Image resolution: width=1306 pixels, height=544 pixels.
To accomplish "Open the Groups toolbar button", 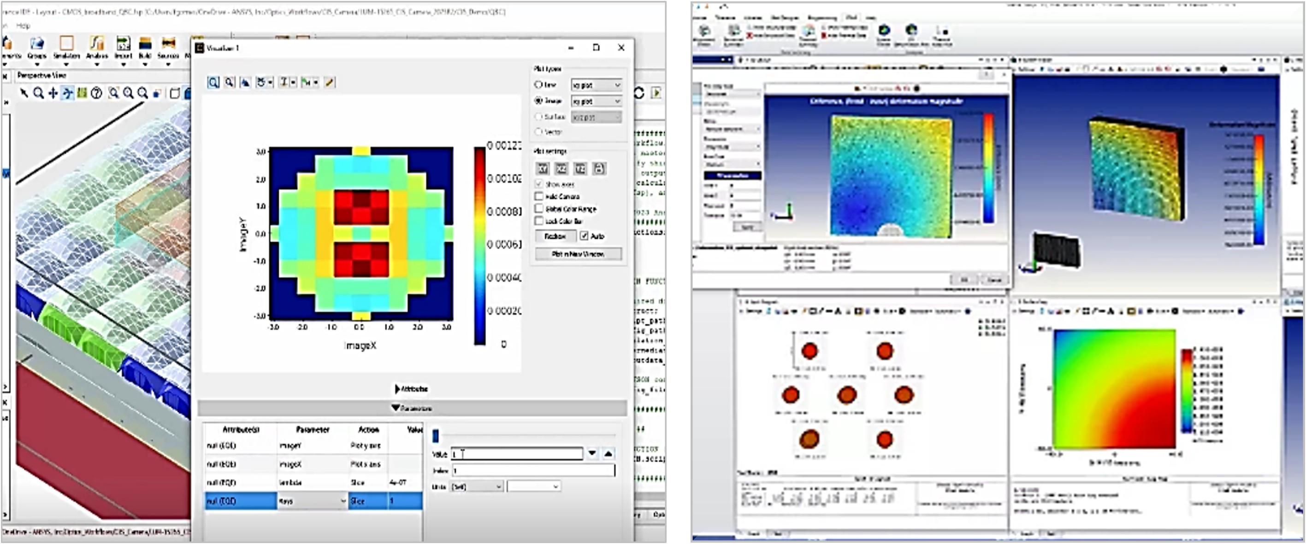I will click(36, 48).
